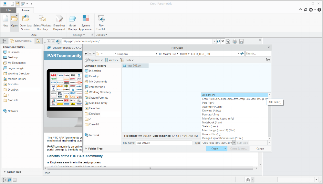Viewport: 323px width, 184px height.
Task: Click the Play Trail File icon
Action: (101, 18)
